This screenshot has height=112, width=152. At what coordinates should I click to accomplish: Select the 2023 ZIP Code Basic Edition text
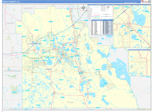coord(131,2)
